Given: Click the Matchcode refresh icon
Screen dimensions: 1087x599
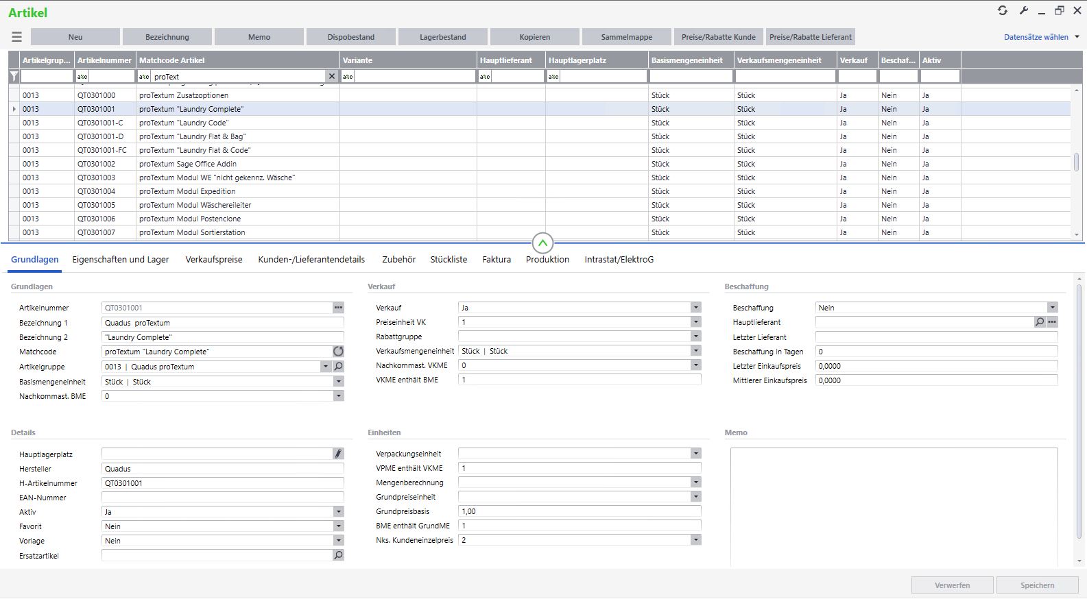Looking at the screenshot, I should tap(338, 352).
